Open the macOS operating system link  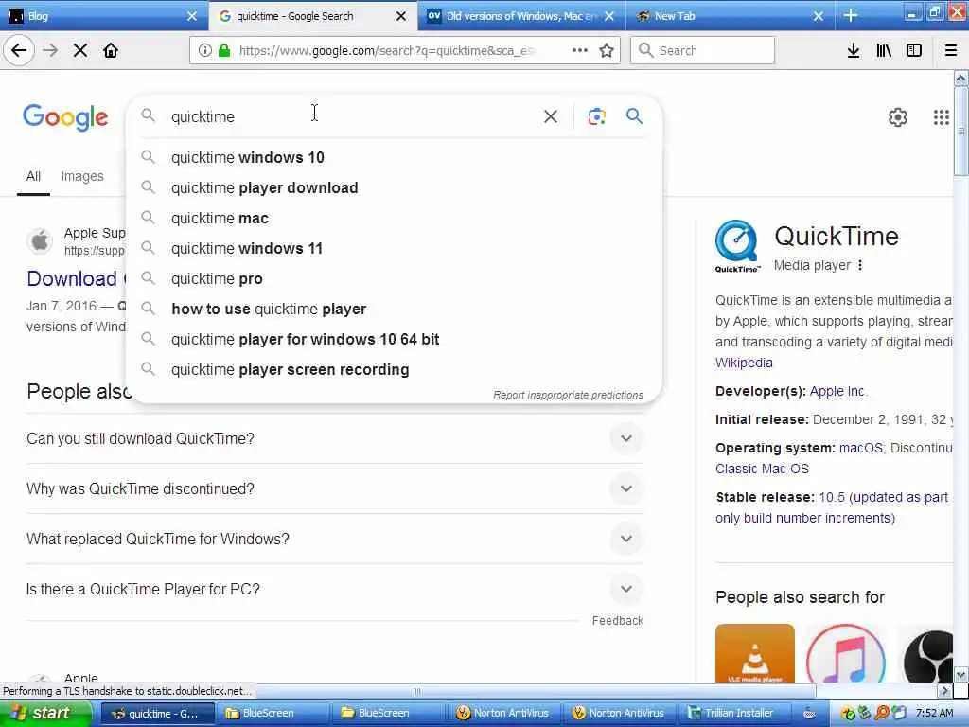click(x=861, y=448)
